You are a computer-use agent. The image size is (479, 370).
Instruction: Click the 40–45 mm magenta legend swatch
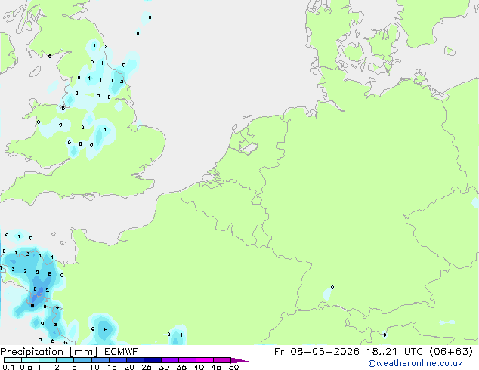point(205,360)
